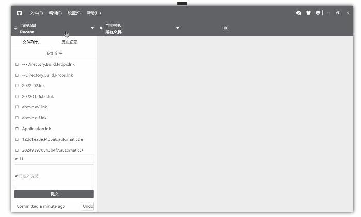Image resolution: width=361 pixels, height=217 pixels.
Task: Click the 请输入说明 description text area
Action: coord(54,176)
